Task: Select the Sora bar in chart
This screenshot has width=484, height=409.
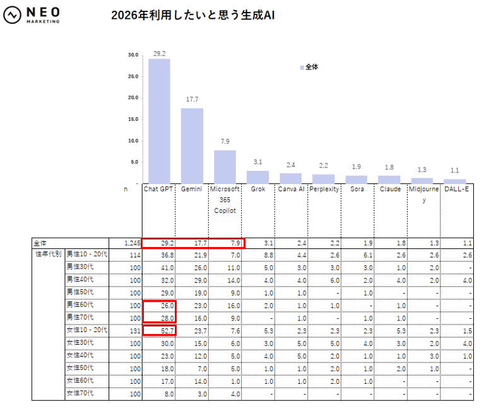Action: pos(356,180)
